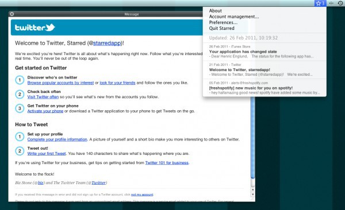
Task: Open the Visit Twitter often link
Action: pyautogui.click(x=43, y=97)
